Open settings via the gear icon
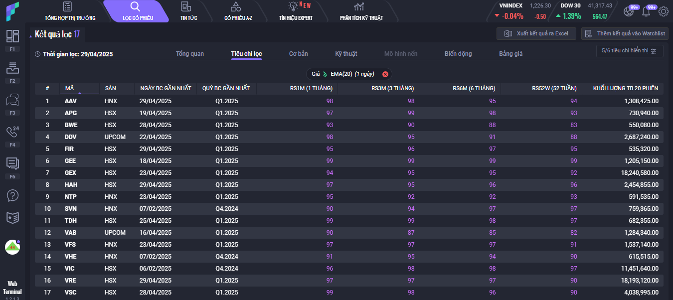The height and width of the screenshot is (300, 673). [x=663, y=11]
